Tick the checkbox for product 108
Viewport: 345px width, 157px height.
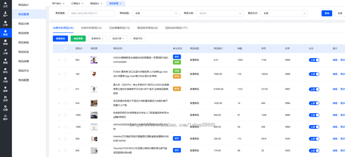click(66, 74)
